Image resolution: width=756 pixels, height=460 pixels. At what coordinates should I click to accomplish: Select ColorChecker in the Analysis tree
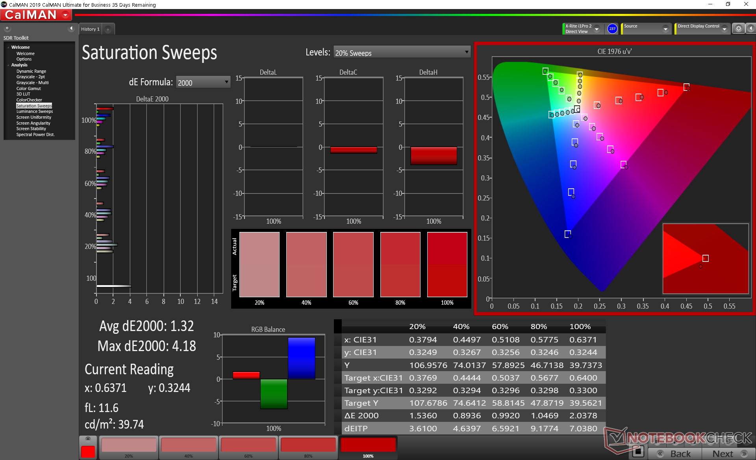[x=29, y=100]
